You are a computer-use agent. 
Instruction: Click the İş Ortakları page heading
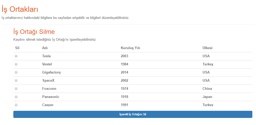(x=20, y=9)
